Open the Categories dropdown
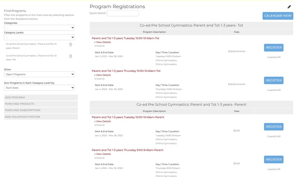Image resolution: width=307 pixels, height=179 pixels. coord(39,28)
